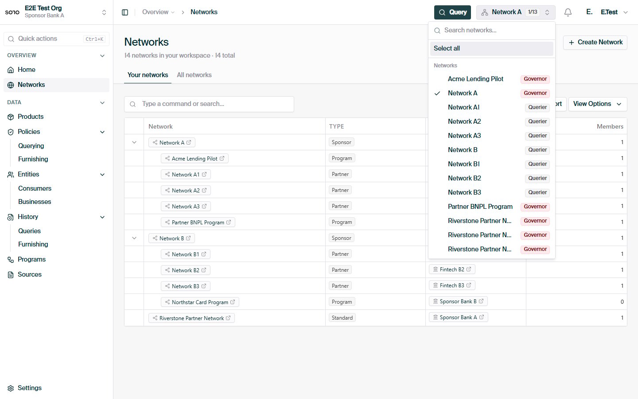The width and height of the screenshot is (638, 399).
Task: Open Quick actions search field
Action: [x=56, y=39]
